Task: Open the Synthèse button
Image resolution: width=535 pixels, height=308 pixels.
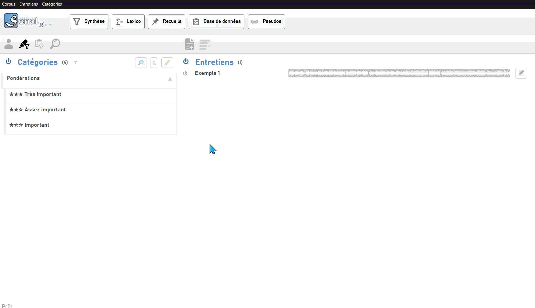Action: (x=89, y=21)
